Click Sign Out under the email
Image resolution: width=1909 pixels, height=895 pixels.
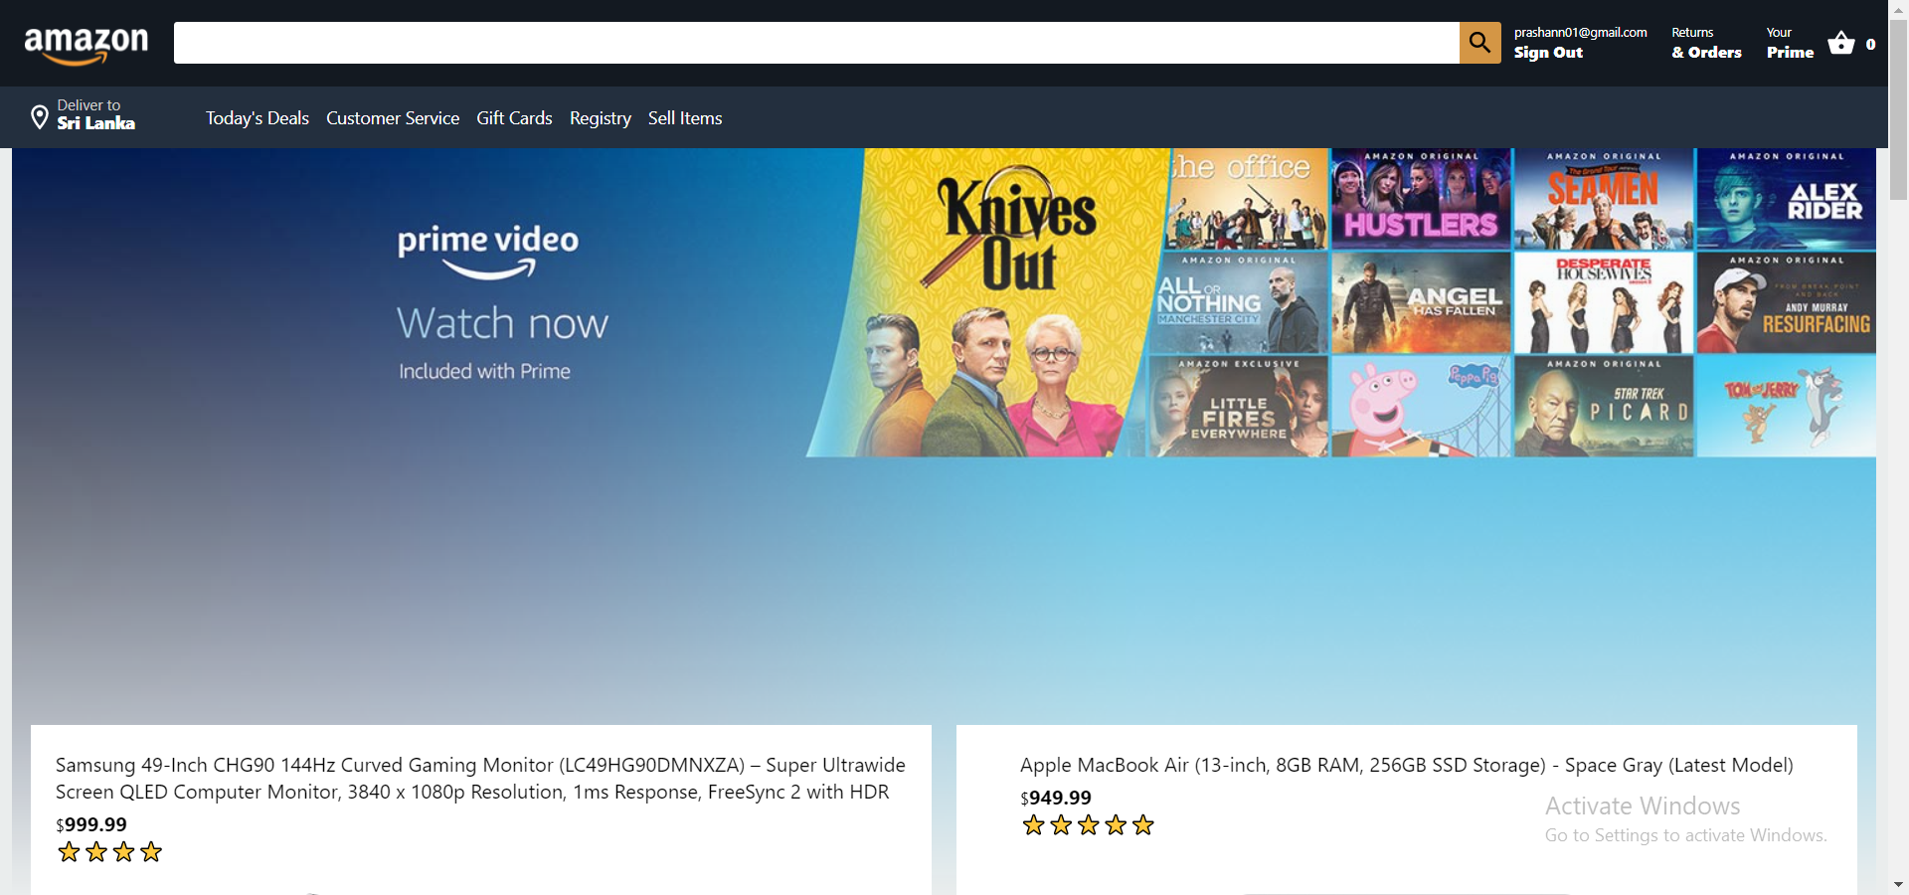coord(1548,53)
